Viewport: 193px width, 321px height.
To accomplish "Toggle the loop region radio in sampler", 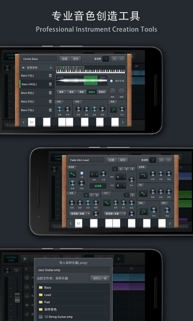I will pyautogui.click(x=111, y=81).
